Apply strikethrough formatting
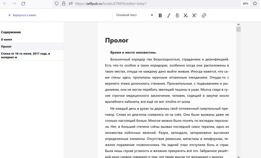Screen dimensions: 261x158 [x=177, y=15]
